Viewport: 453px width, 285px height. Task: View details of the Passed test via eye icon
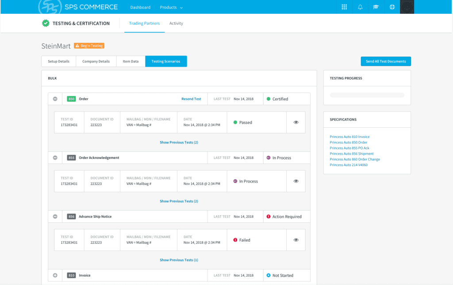(x=296, y=122)
